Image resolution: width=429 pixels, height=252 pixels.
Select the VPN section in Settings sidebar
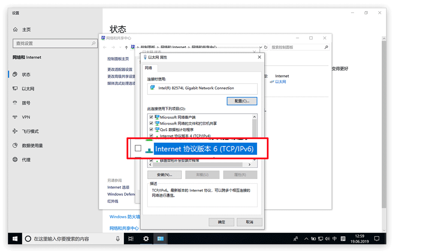pyautogui.click(x=25, y=117)
